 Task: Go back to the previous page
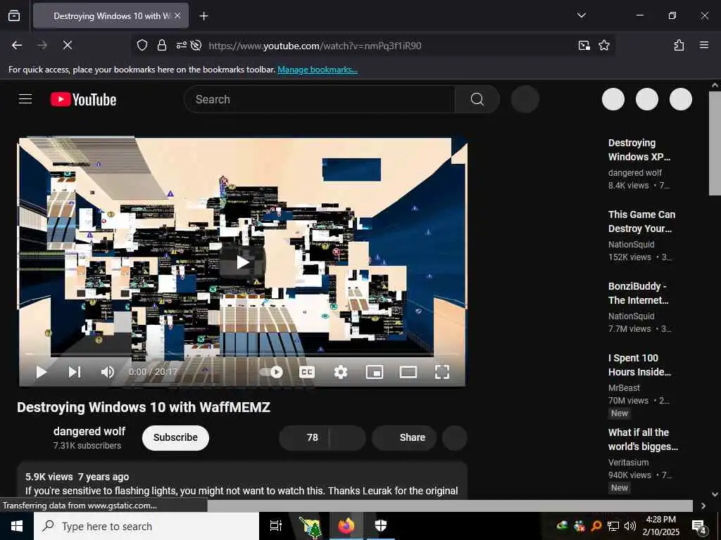click(x=17, y=45)
